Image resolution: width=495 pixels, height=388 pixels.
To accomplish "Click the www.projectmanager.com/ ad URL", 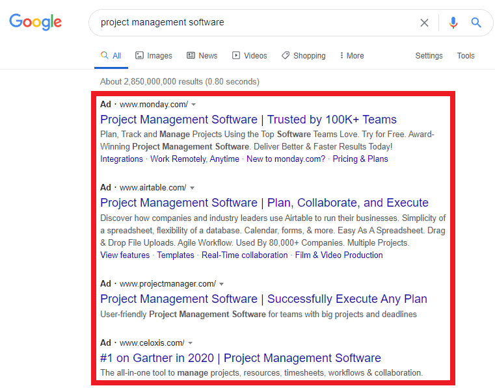I will 168,284.
